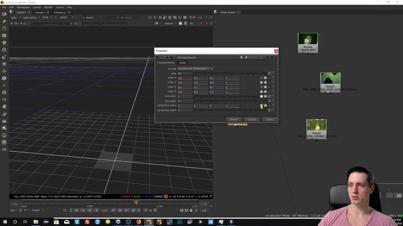Open the Edit menu
The width and height of the screenshot is (403, 226).
[x=11, y=8]
